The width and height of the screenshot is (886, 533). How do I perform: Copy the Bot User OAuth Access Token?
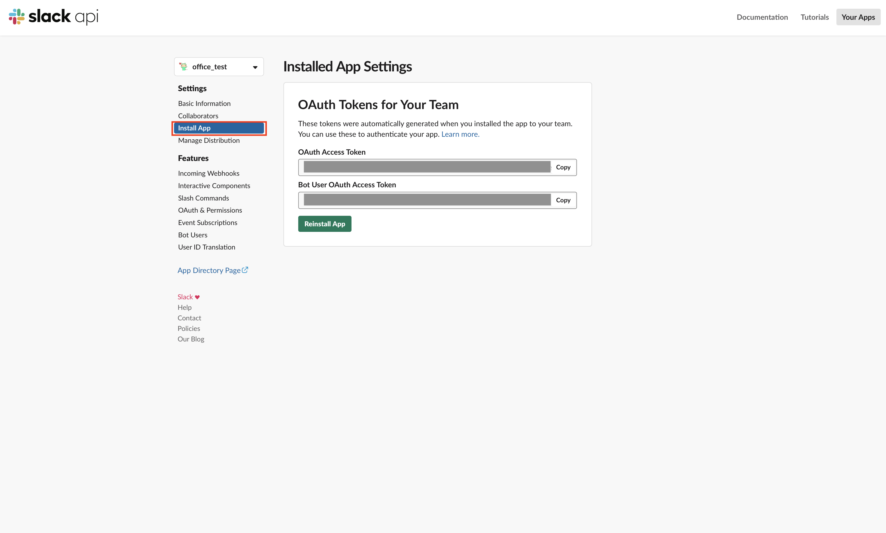(x=563, y=200)
